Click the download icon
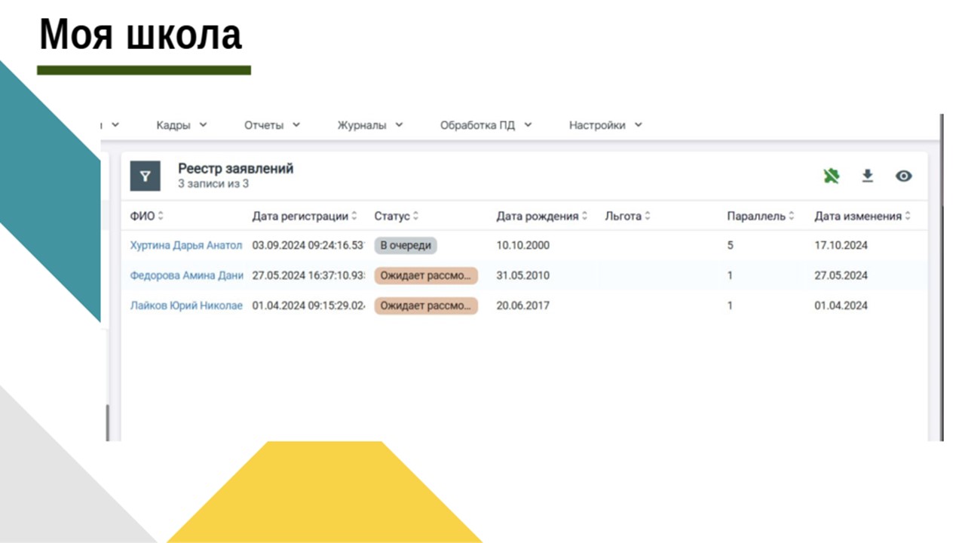This screenshot has width=965, height=543. click(x=868, y=176)
